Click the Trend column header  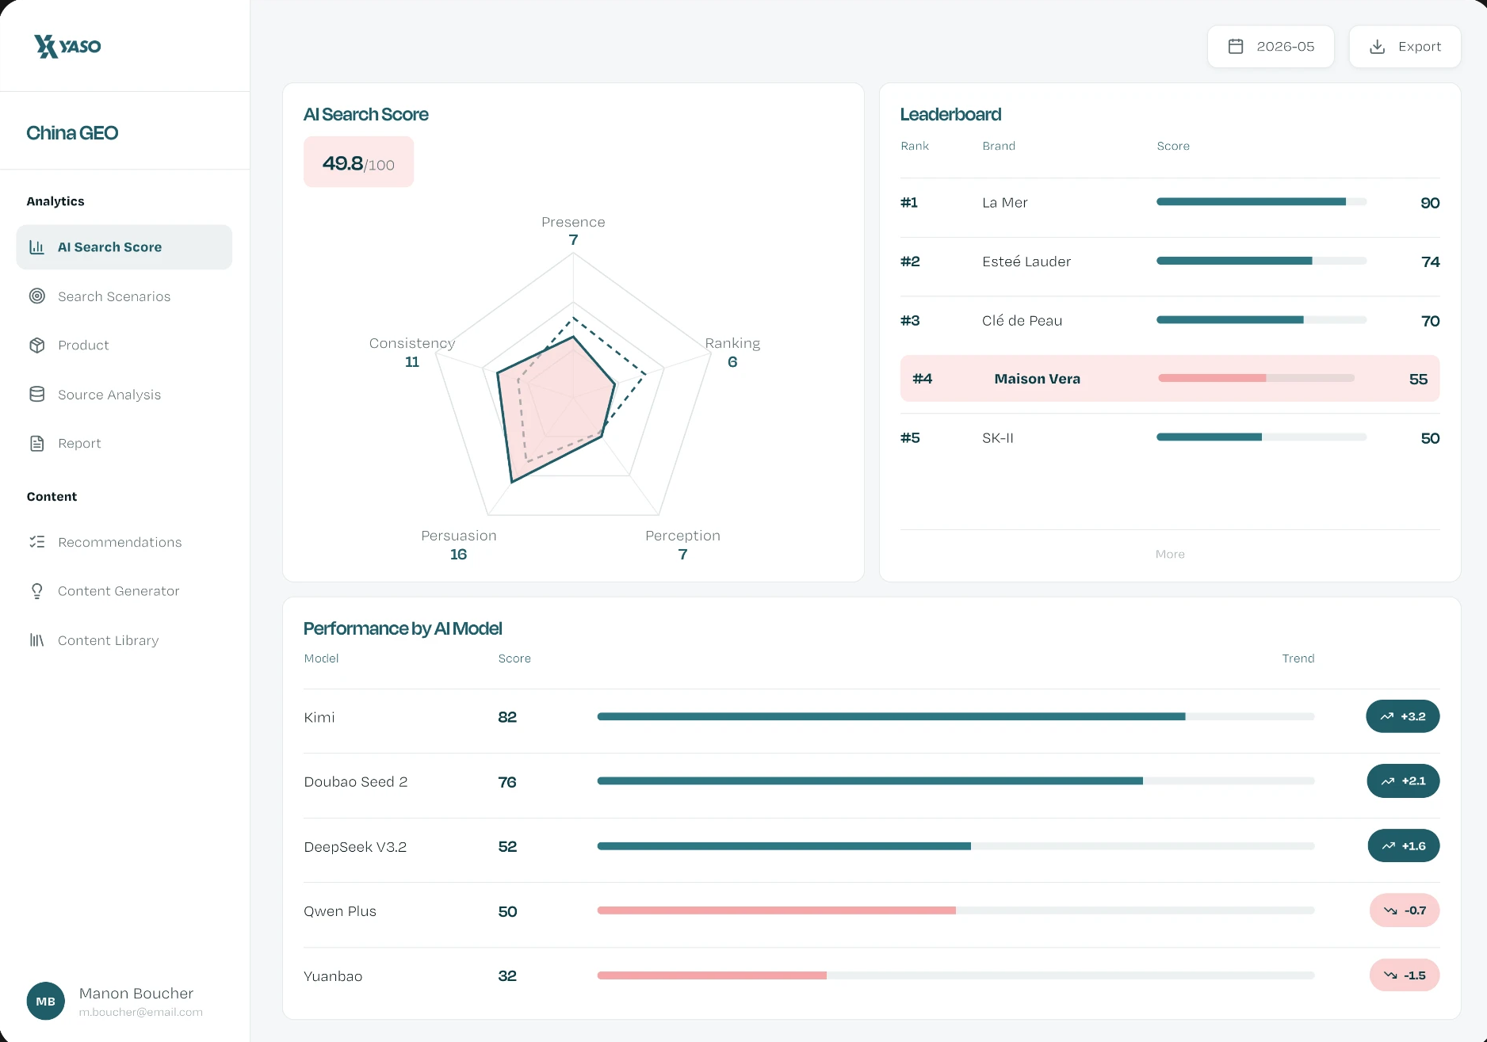pos(1298,658)
